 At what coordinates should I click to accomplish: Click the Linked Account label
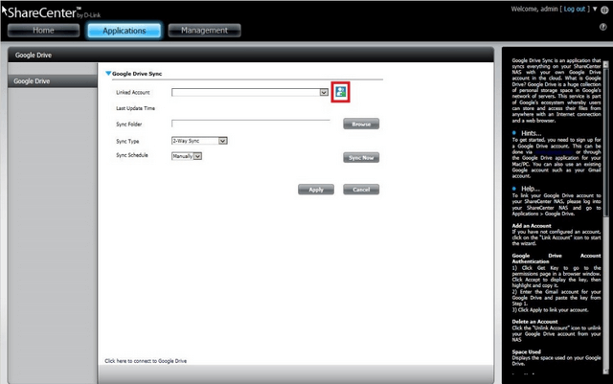tap(132, 92)
